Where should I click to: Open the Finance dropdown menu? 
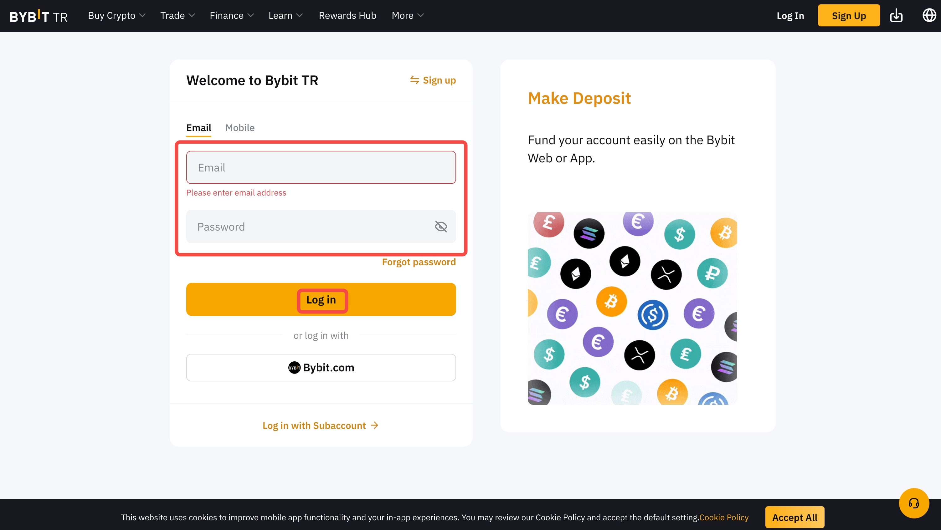[231, 16]
